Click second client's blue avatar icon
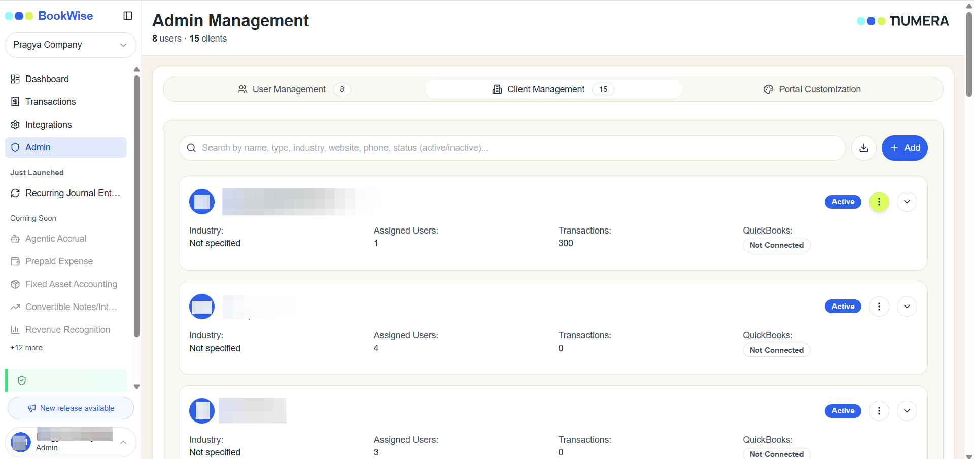 (202, 307)
